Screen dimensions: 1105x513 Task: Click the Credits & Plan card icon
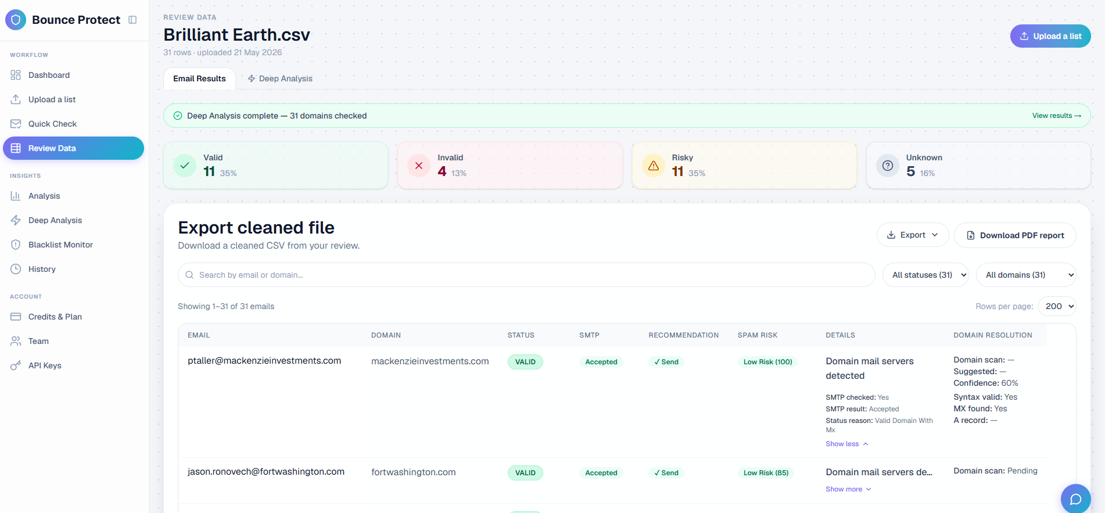[x=16, y=317]
